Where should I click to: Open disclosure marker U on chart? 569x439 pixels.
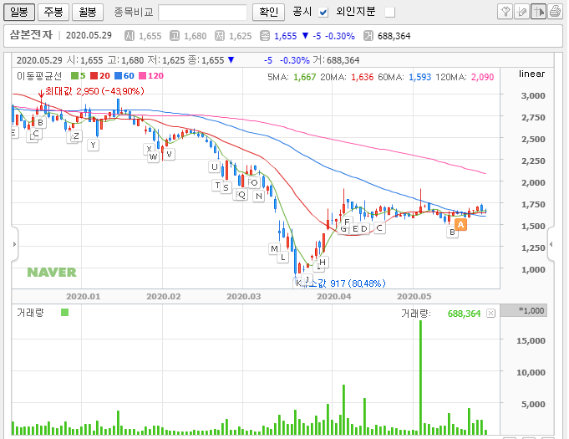tap(215, 167)
